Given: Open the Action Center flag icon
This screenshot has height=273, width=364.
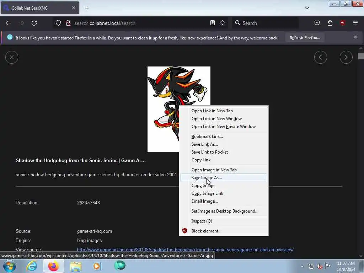Looking at the screenshot, I should [328, 266].
